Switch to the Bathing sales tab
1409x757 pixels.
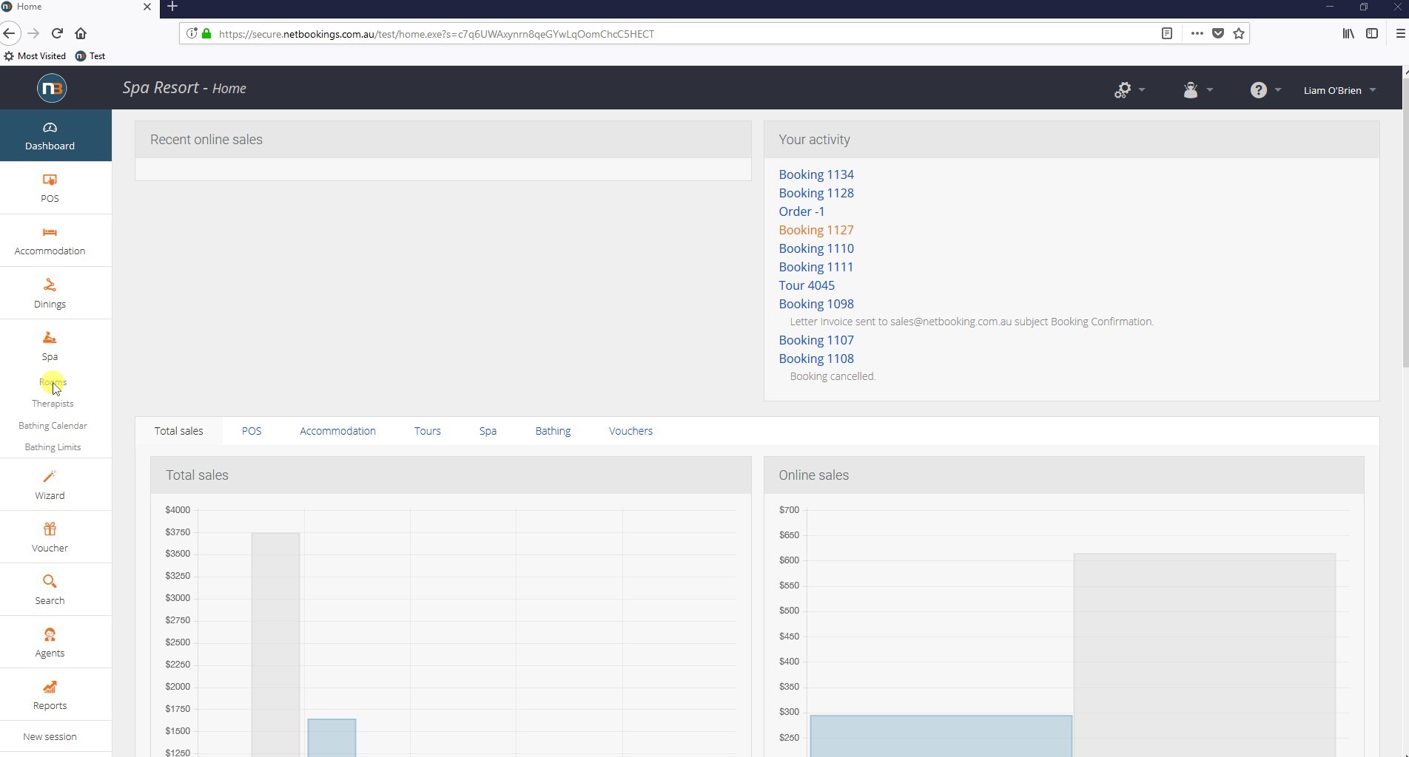(553, 431)
